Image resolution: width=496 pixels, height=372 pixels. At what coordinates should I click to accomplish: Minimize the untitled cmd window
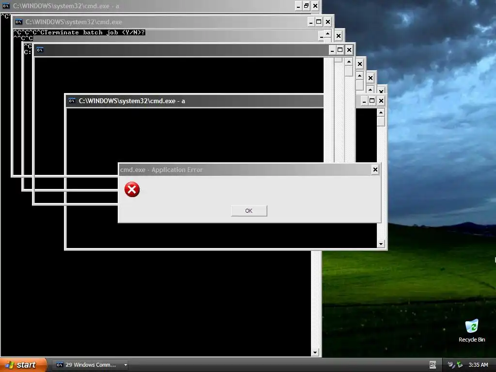332,50
